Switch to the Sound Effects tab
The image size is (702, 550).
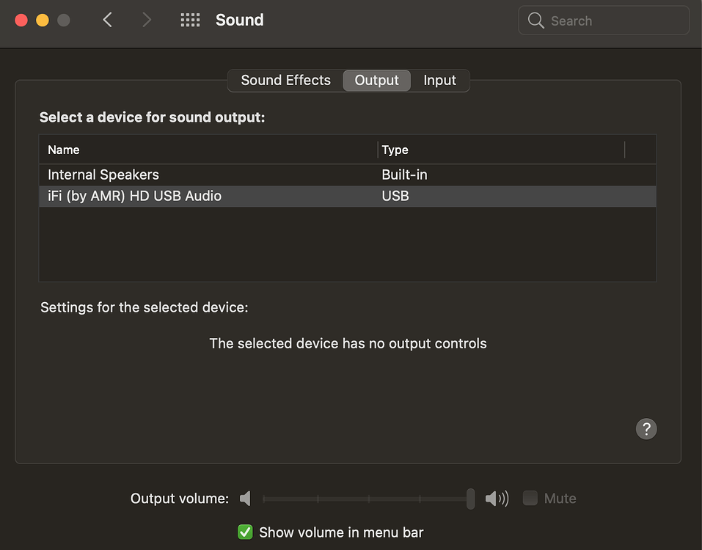pos(285,80)
